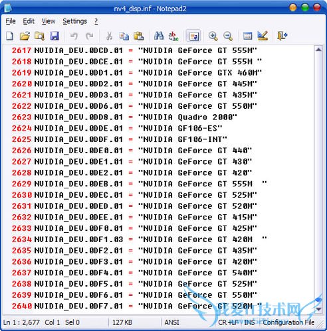The width and height of the screenshot is (327, 331).
Task: Open the Edit menu
Action: [x=29, y=21]
